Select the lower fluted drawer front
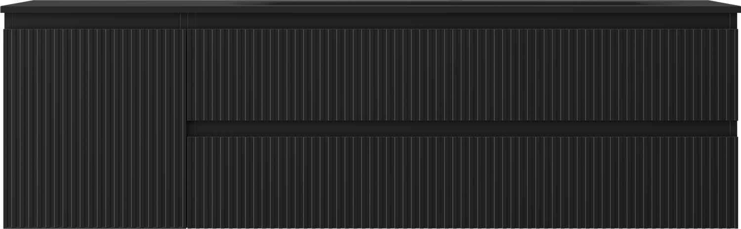Viewport: 741px width, 229px height. pos(462,182)
